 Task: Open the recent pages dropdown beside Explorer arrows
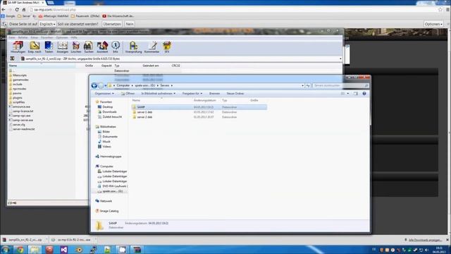tap(105, 85)
